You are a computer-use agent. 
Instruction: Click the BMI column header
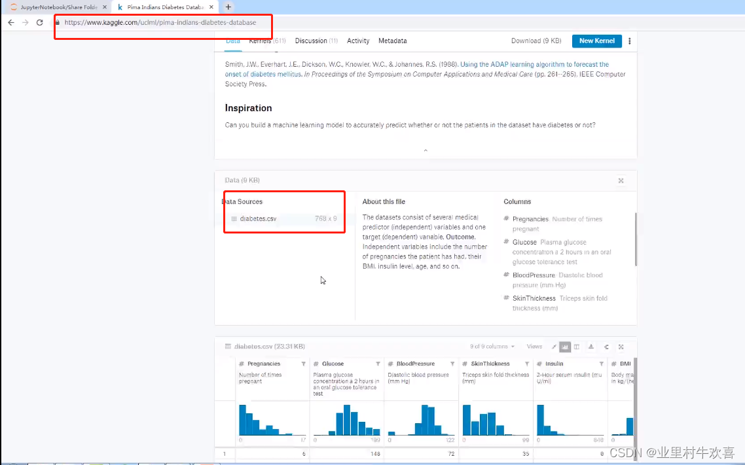(x=625, y=364)
